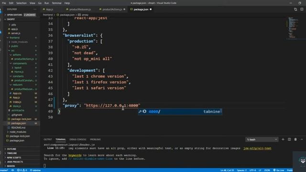
Task: Collapse the constants folder
Action: 18,76
